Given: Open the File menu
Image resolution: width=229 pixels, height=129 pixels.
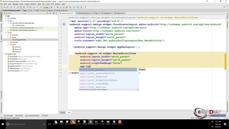Looking at the screenshot, I should click(x=2, y=4).
